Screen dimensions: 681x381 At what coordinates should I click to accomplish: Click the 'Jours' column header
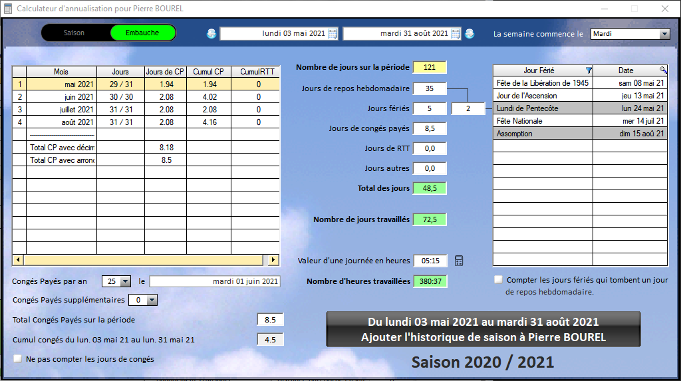[x=120, y=72]
